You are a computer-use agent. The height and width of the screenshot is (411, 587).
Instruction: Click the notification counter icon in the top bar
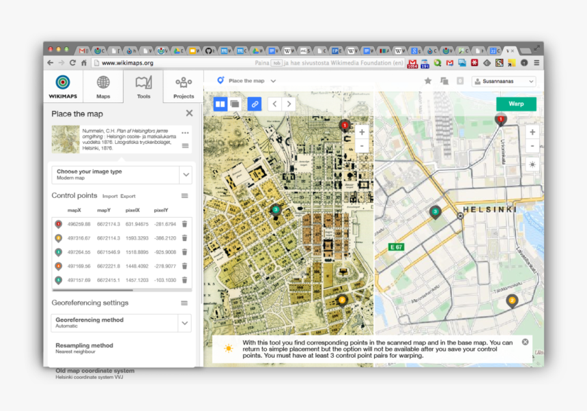point(460,81)
